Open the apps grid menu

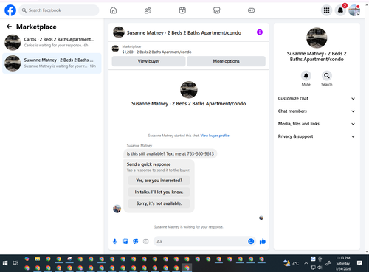[326, 10]
